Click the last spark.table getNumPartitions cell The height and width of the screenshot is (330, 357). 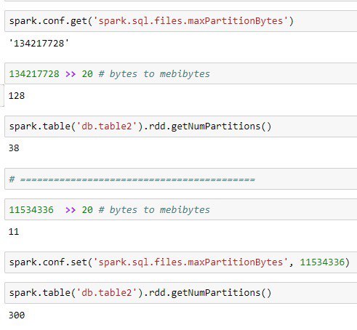click(x=181, y=293)
